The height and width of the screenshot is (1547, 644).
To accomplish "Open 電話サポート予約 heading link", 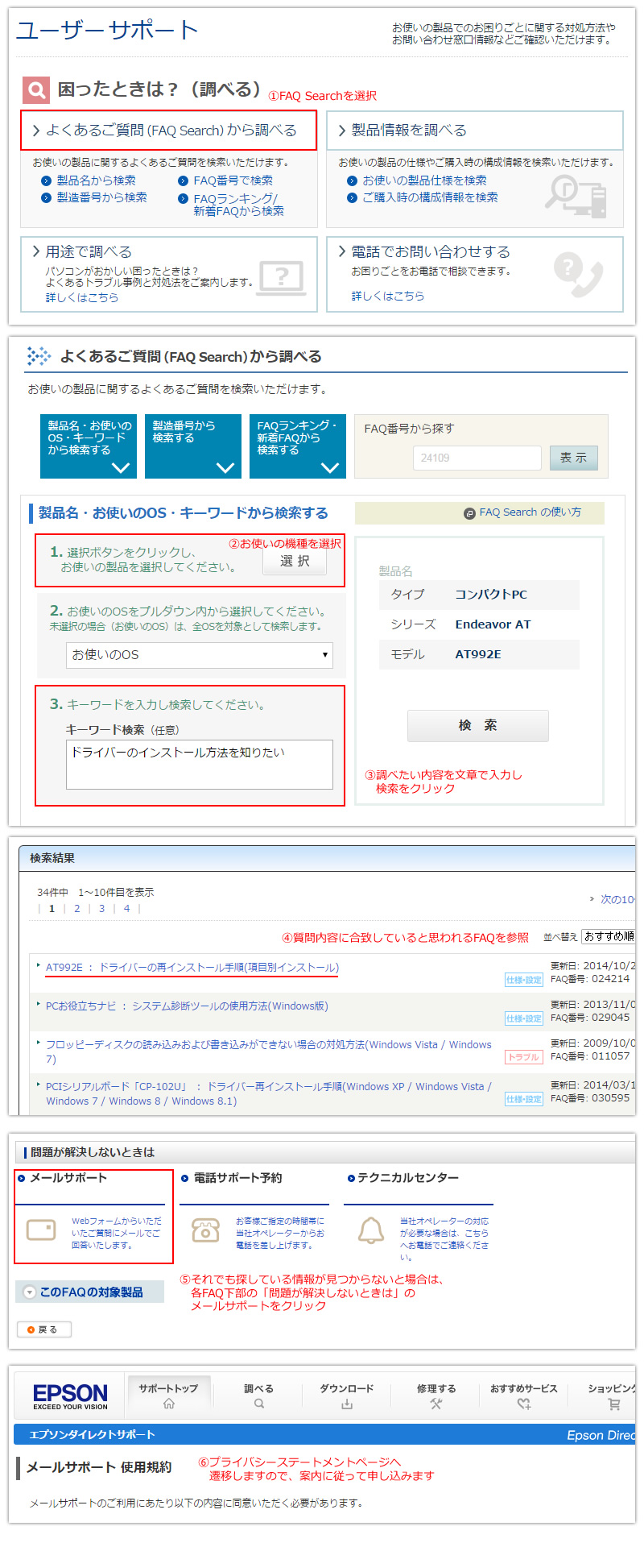I will point(237,1178).
